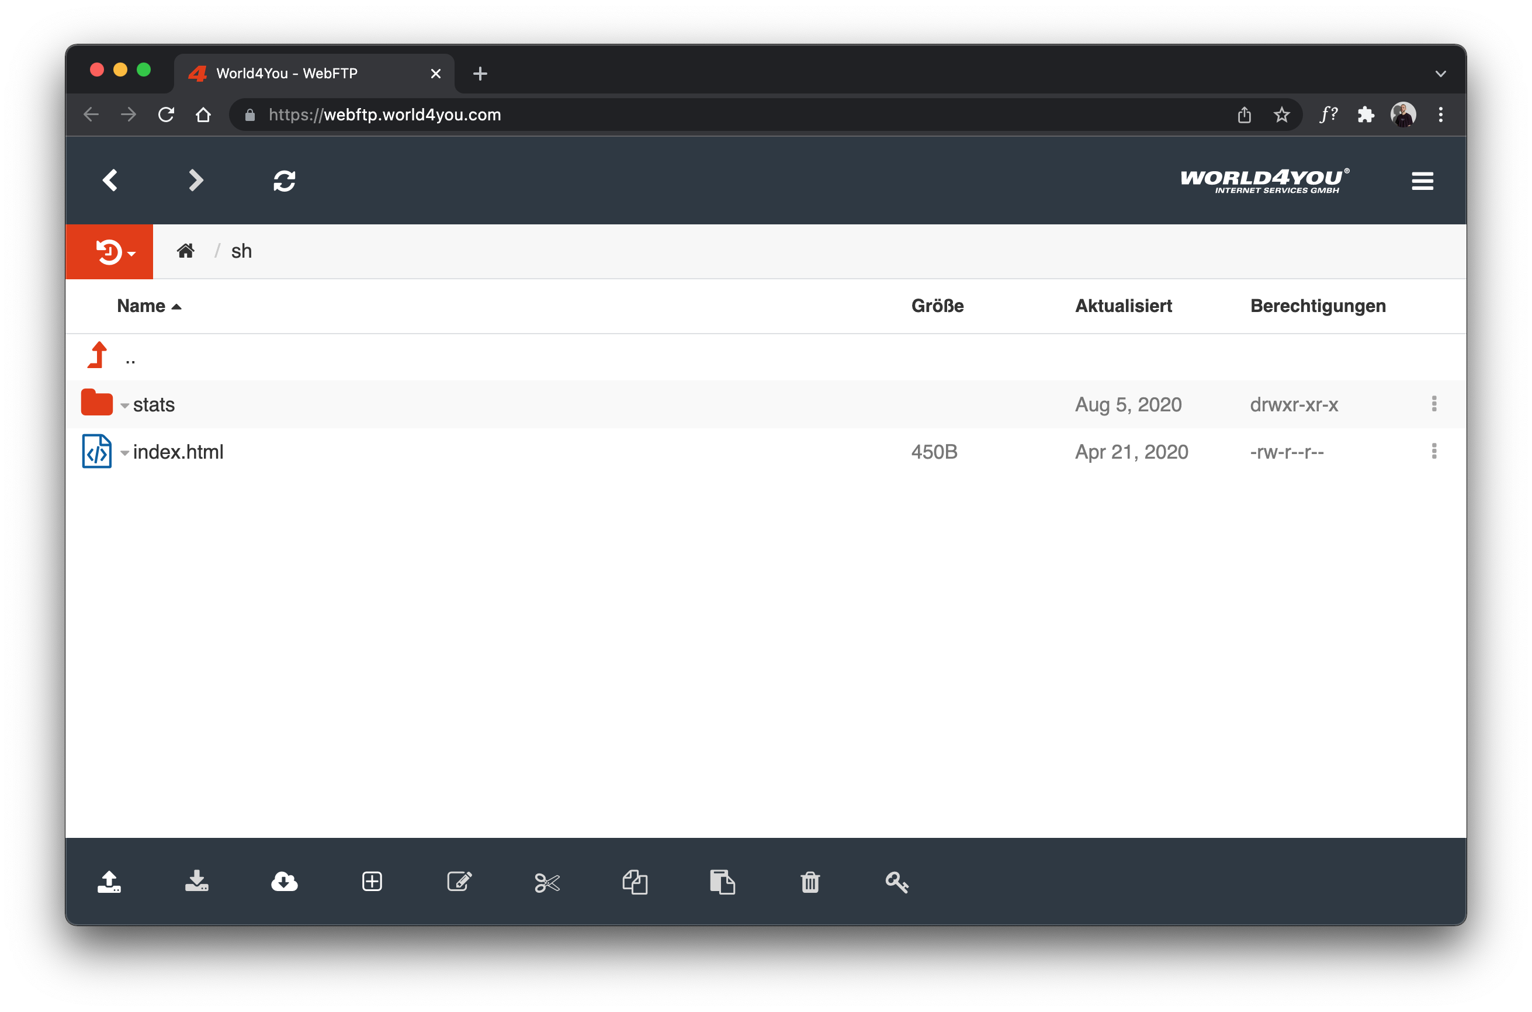Click the browser back arrow
Image resolution: width=1532 pixels, height=1012 pixels.
click(x=91, y=115)
